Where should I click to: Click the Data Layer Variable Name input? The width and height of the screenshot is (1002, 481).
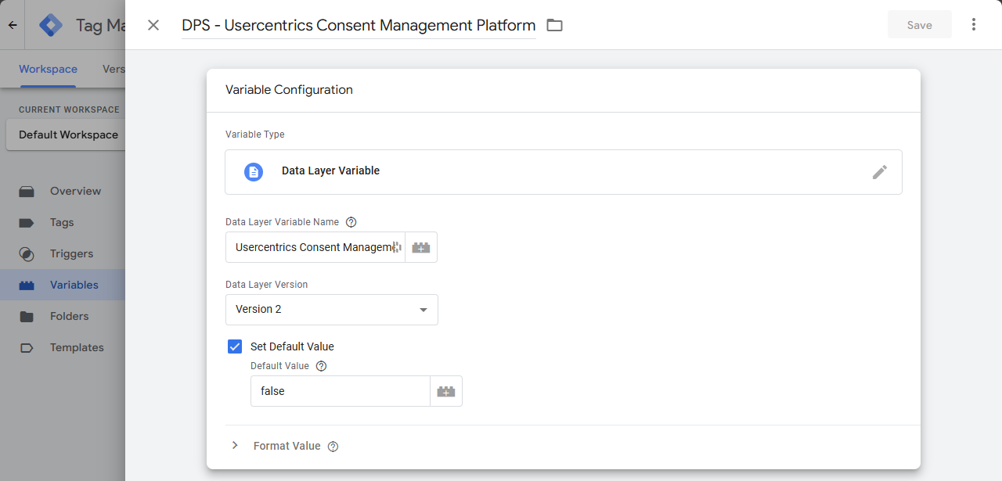point(315,247)
